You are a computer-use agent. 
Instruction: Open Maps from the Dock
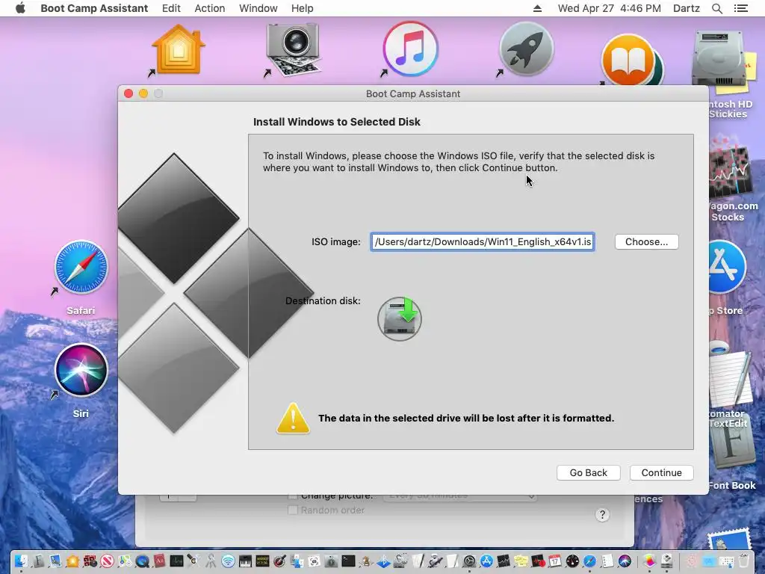point(125,561)
